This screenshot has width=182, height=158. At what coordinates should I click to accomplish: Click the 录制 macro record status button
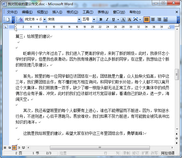pyautogui.click(x=126, y=153)
